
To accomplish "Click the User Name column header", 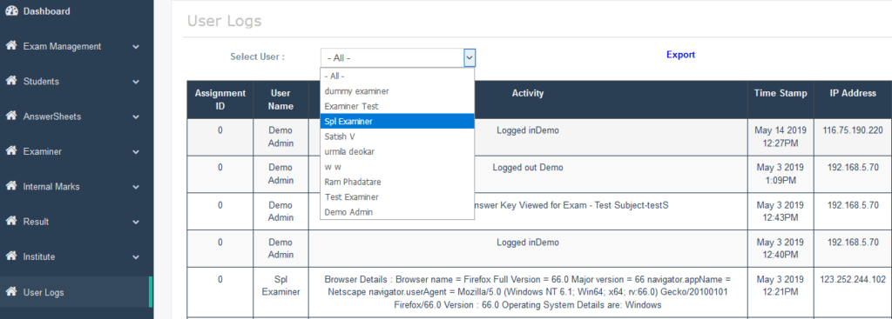I will click(281, 99).
